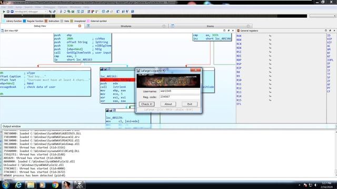Viewport: 337px width, 189px height.
Task: Open Internet Explorer from the taskbar
Action: [x=18, y=185]
